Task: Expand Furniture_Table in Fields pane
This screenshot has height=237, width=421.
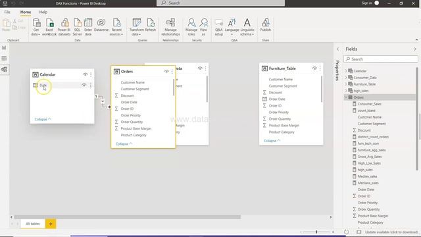Action: 346,84
